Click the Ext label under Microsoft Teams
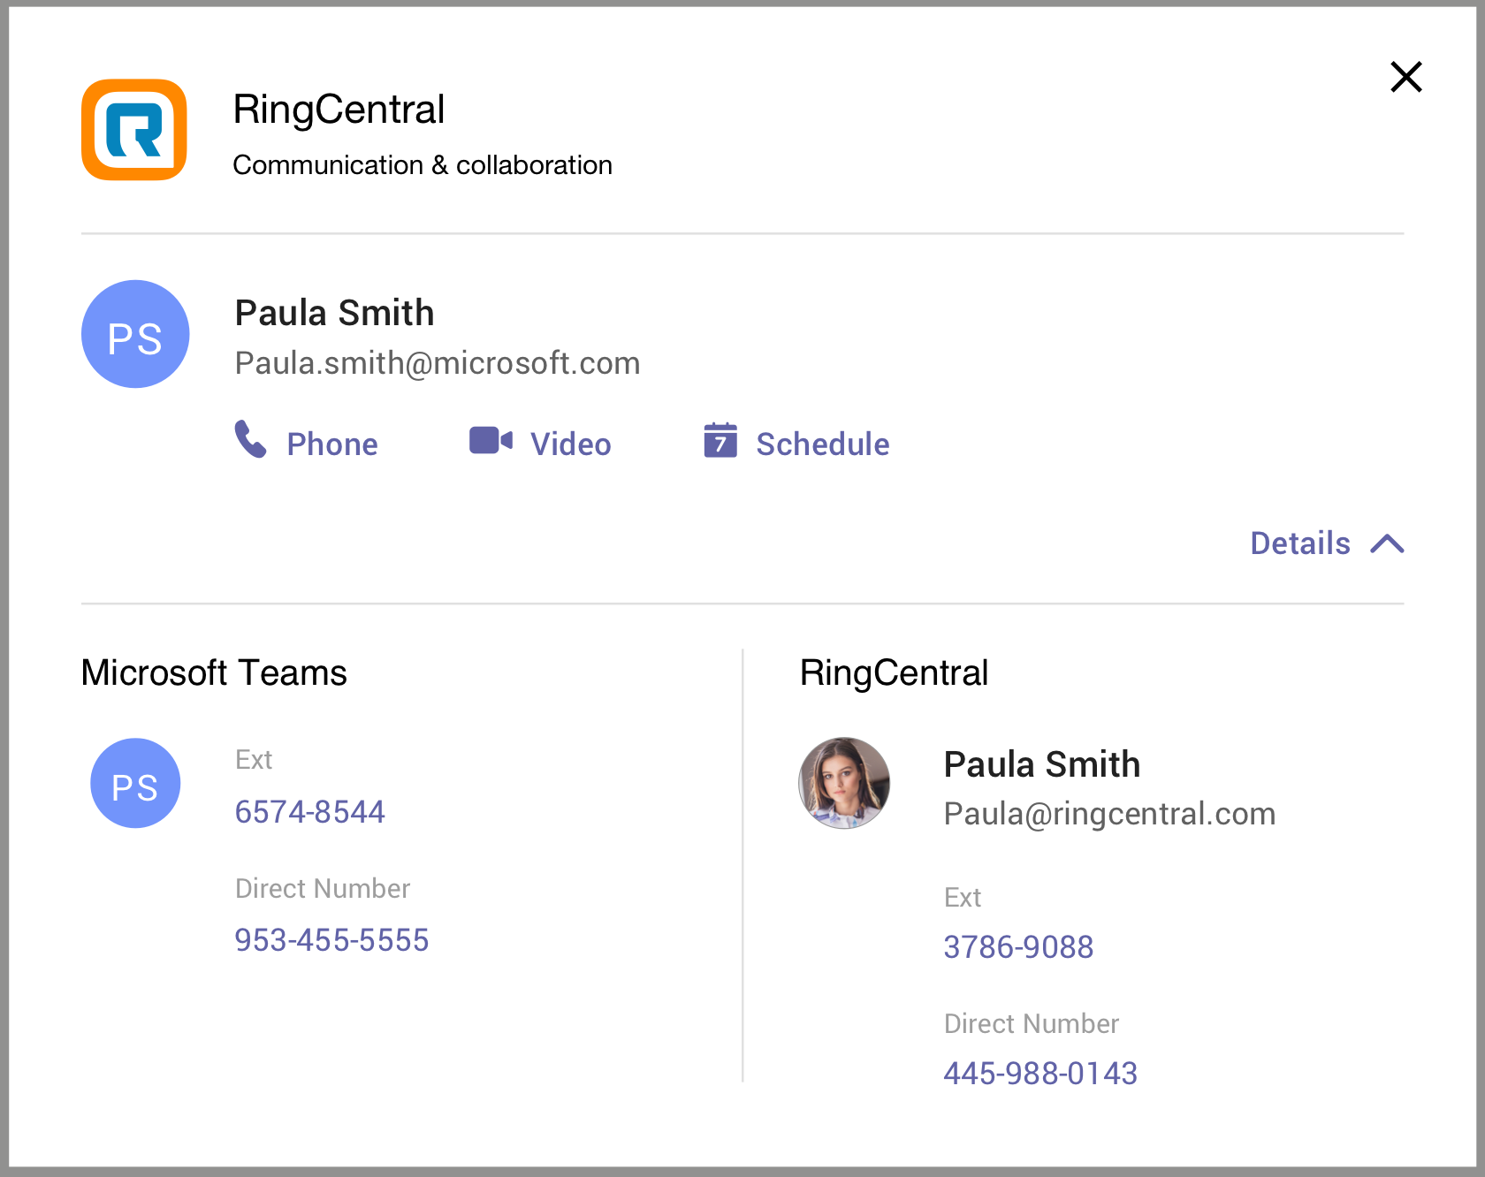Viewport: 1485px width, 1177px height. pyautogui.click(x=254, y=760)
